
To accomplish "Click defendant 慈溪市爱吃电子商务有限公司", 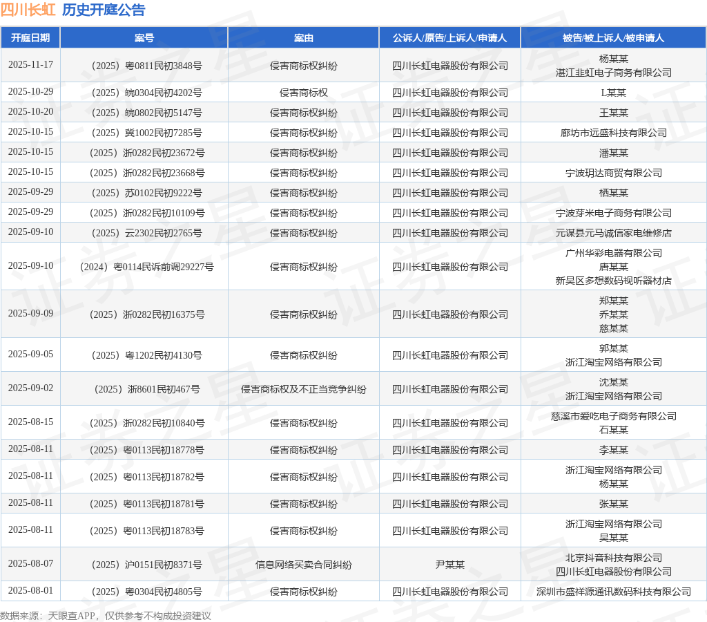I will click(614, 416).
